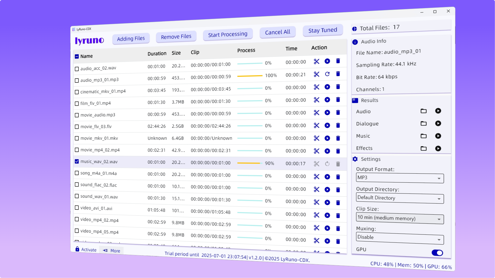Image resolution: width=495 pixels, height=278 pixels.
Task: Delete cinematic_mkv_01.mp4 using its trash icon
Action: click(338, 87)
